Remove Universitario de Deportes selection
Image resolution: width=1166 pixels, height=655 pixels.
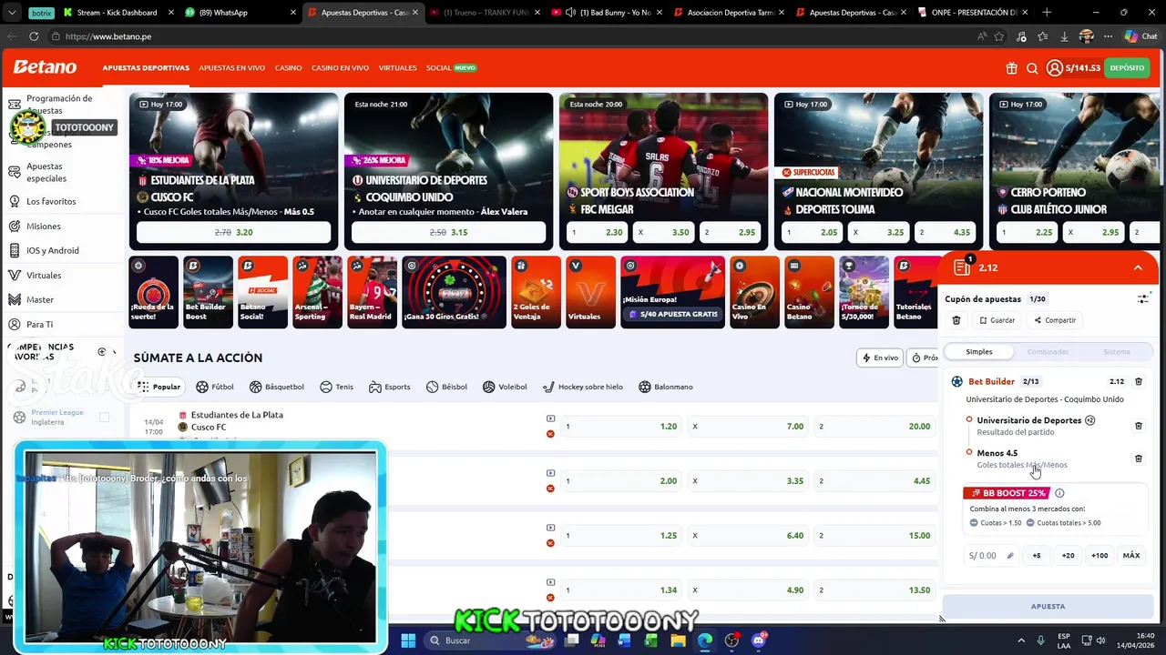[x=1138, y=426]
